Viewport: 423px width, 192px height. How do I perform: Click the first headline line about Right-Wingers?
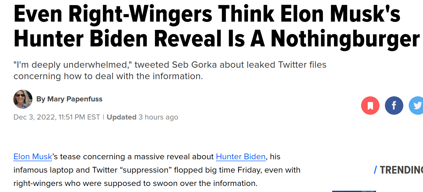coord(207,13)
